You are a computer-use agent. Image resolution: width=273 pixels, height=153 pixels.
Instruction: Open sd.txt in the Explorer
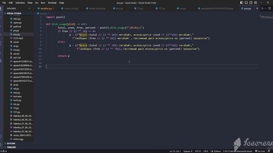tap(16, 42)
